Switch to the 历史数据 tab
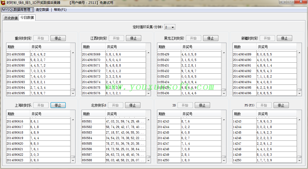This screenshot has width=308, height=169. point(11,18)
